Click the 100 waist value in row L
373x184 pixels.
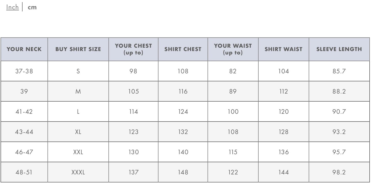click(x=233, y=111)
